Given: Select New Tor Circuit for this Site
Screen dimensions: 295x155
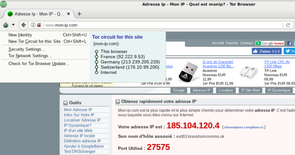Looking at the screenshot, I should pyautogui.click(x=48, y=42).
